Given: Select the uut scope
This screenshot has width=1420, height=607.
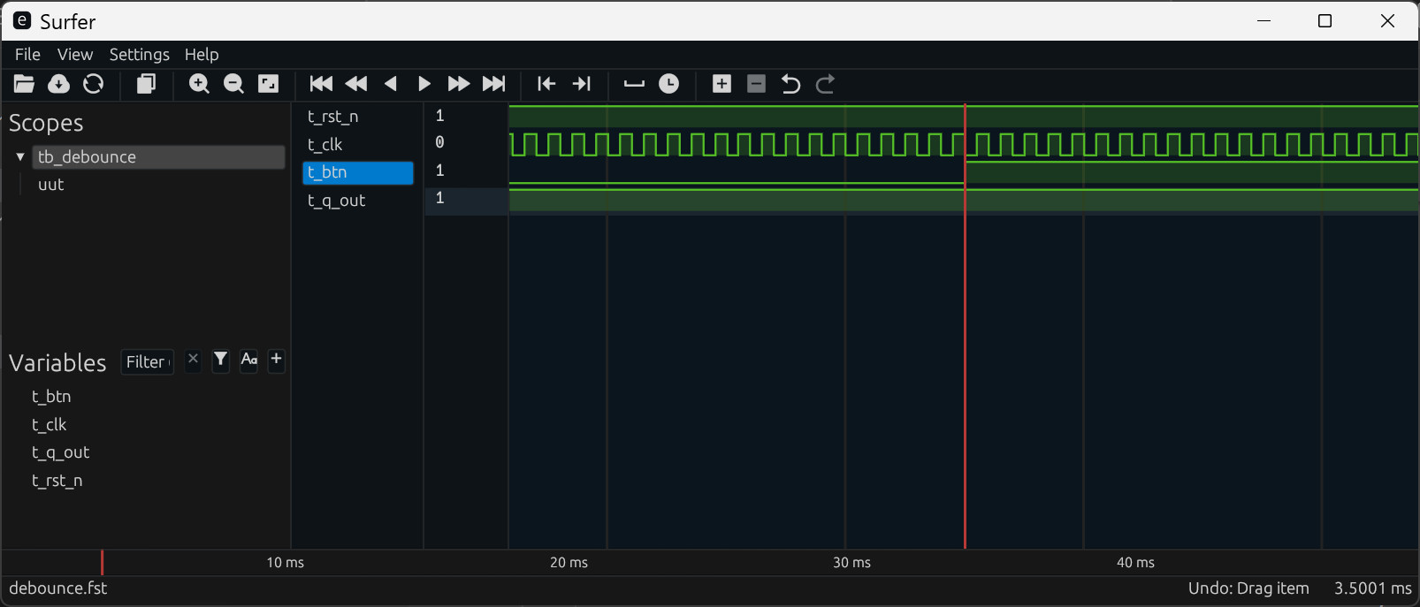Looking at the screenshot, I should (51, 185).
